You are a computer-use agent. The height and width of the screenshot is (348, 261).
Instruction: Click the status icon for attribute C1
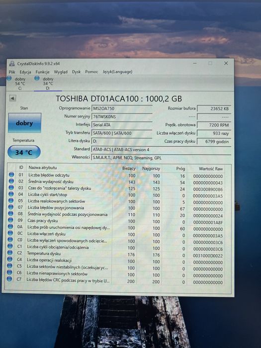tap(10, 246)
